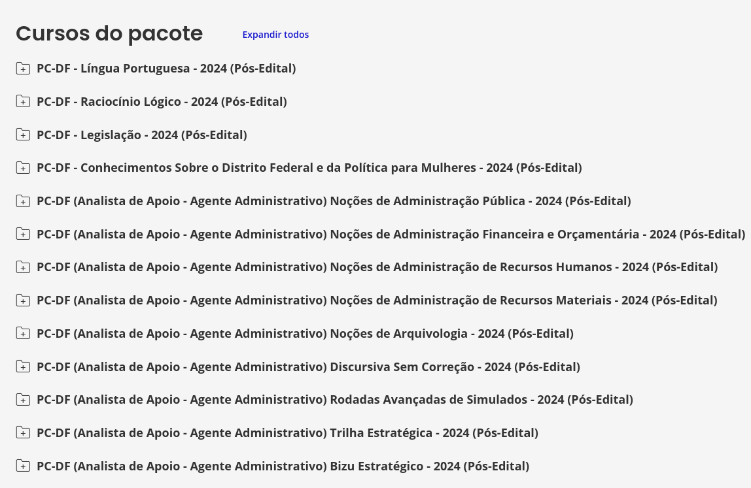The height and width of the screenshot is (488, 751).
Task: Select Discursiva Sem Correção course title
Action: click(309, 367)
